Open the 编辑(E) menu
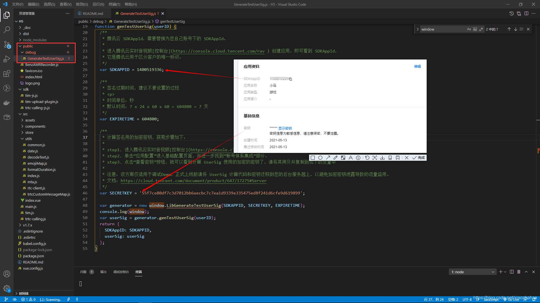The width and height of the screenshot is (540, 303). coord(33,4)
